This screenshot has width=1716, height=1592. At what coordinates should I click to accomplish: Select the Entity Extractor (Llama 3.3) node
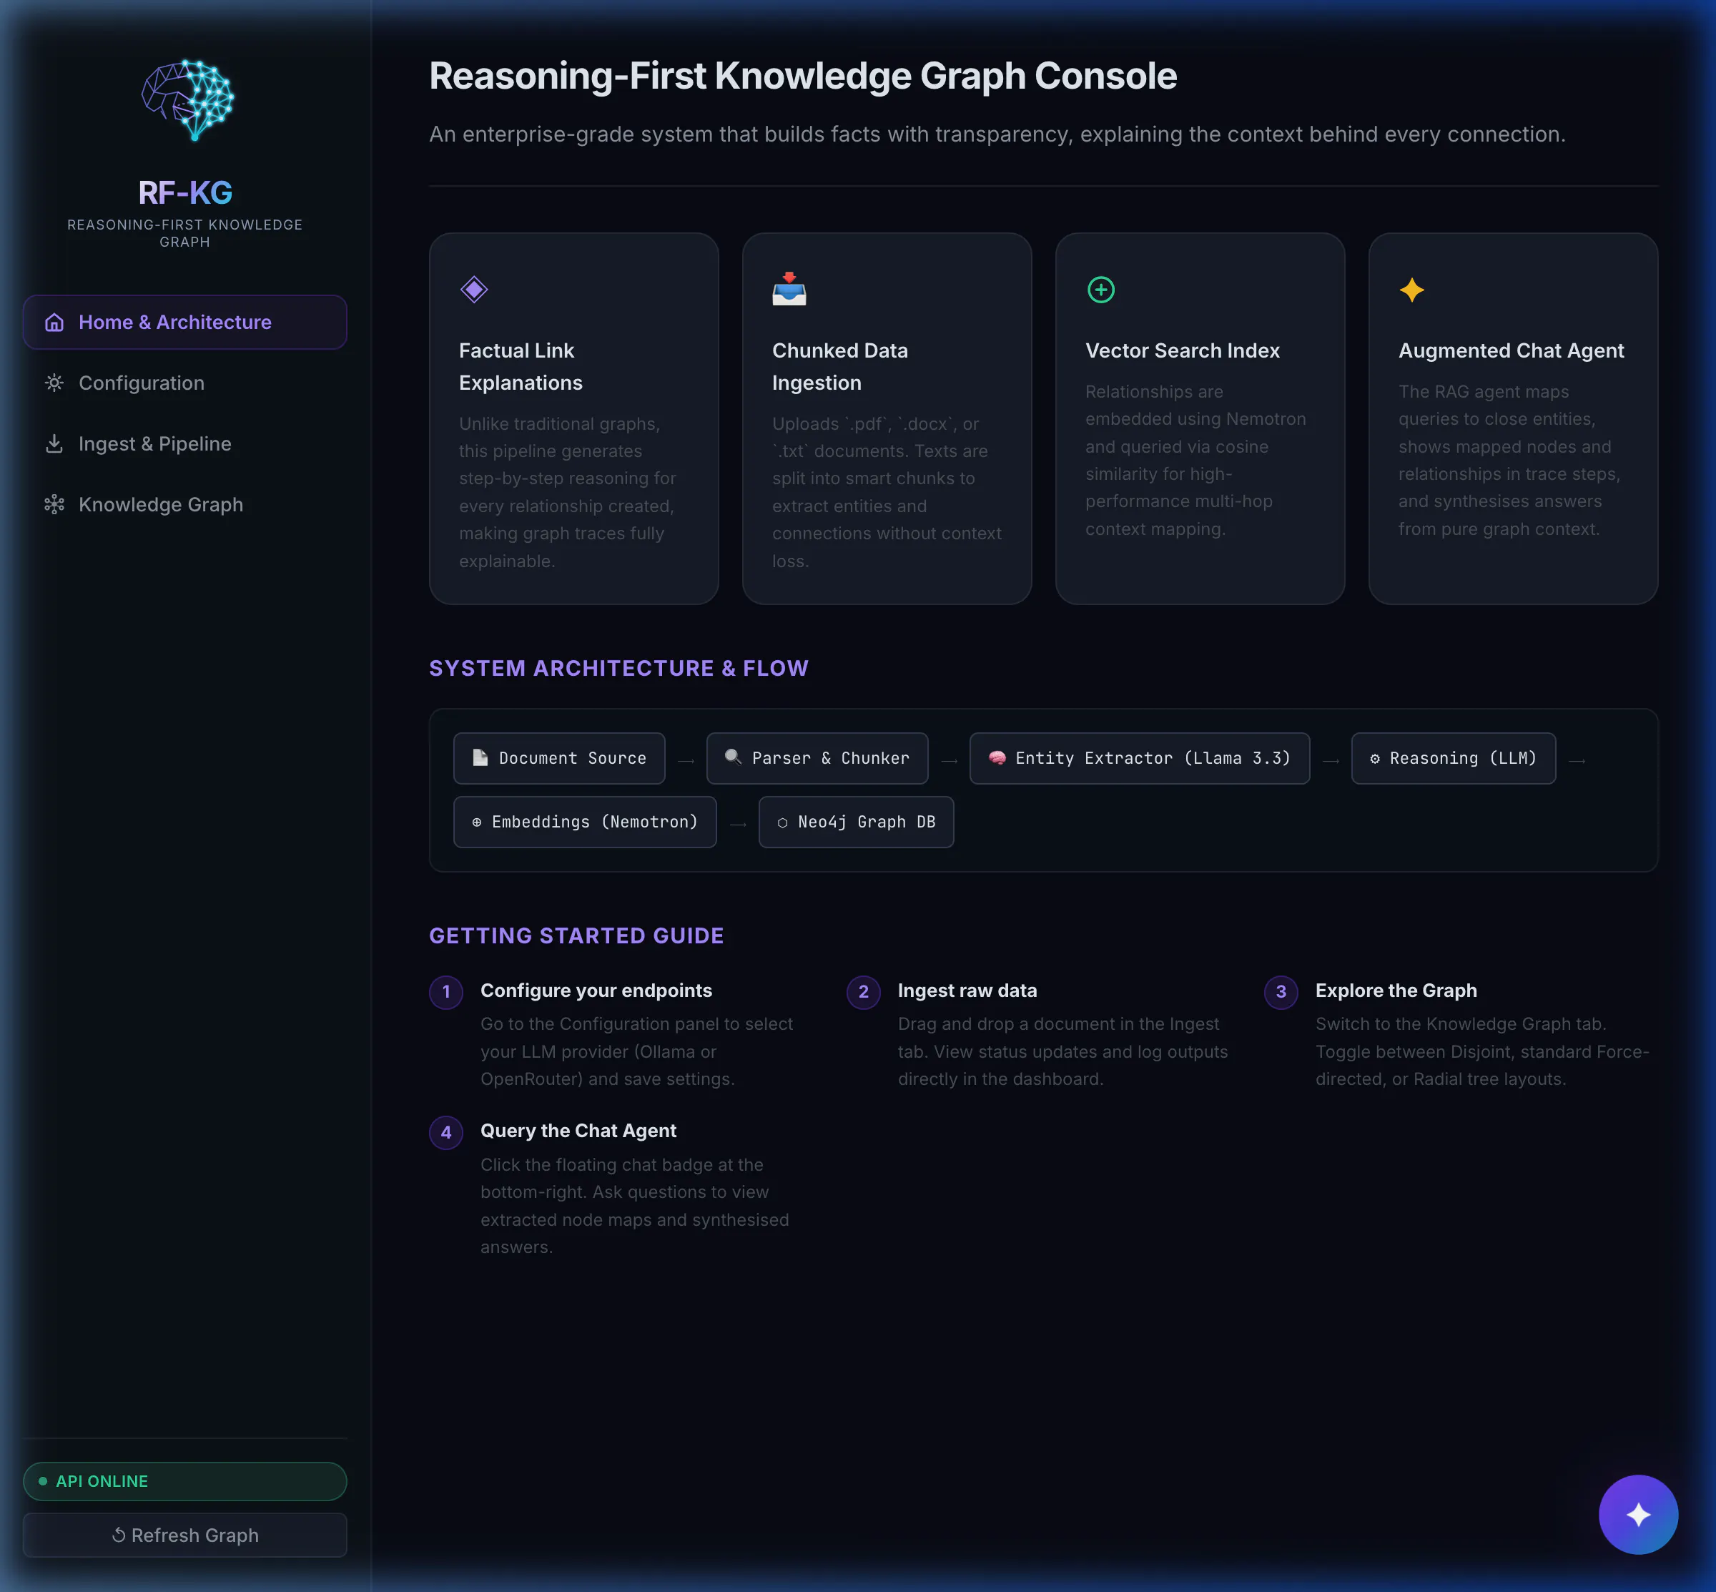click(x=1140, y=758)
